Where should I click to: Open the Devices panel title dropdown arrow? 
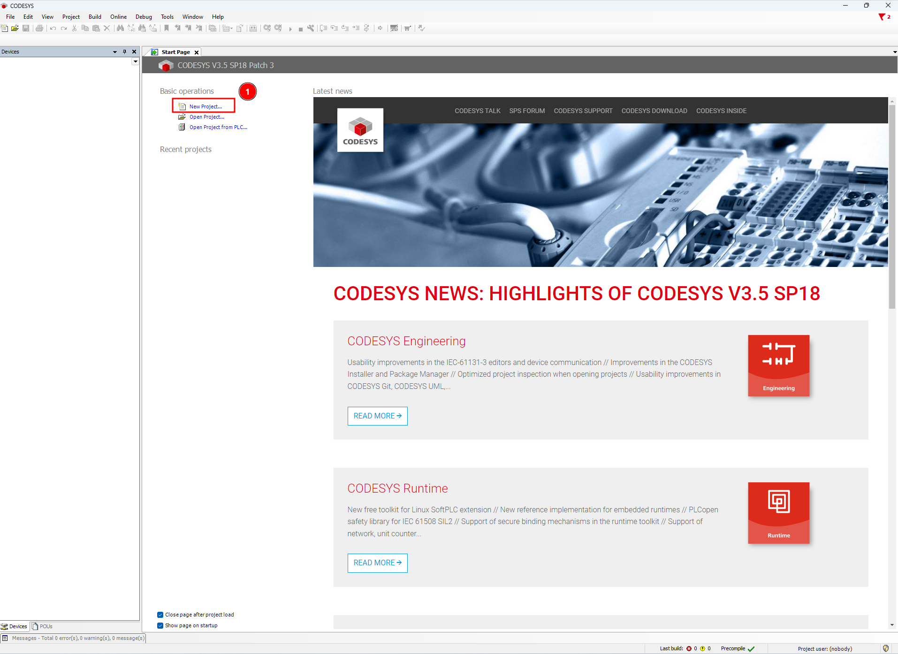115,52
